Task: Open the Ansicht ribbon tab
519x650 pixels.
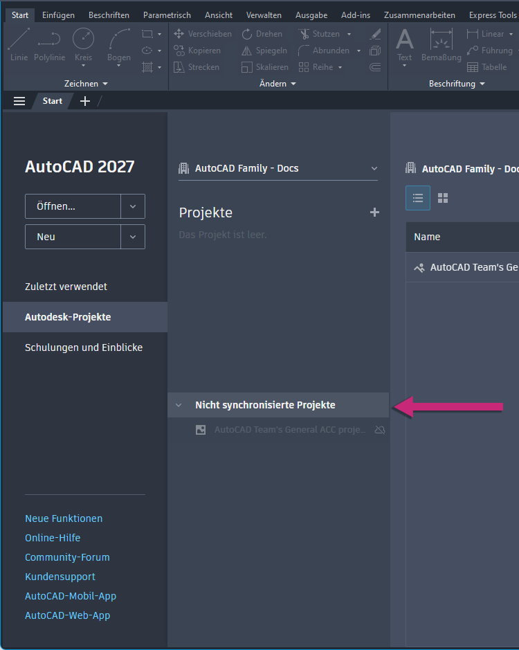Action: [219, 15]
